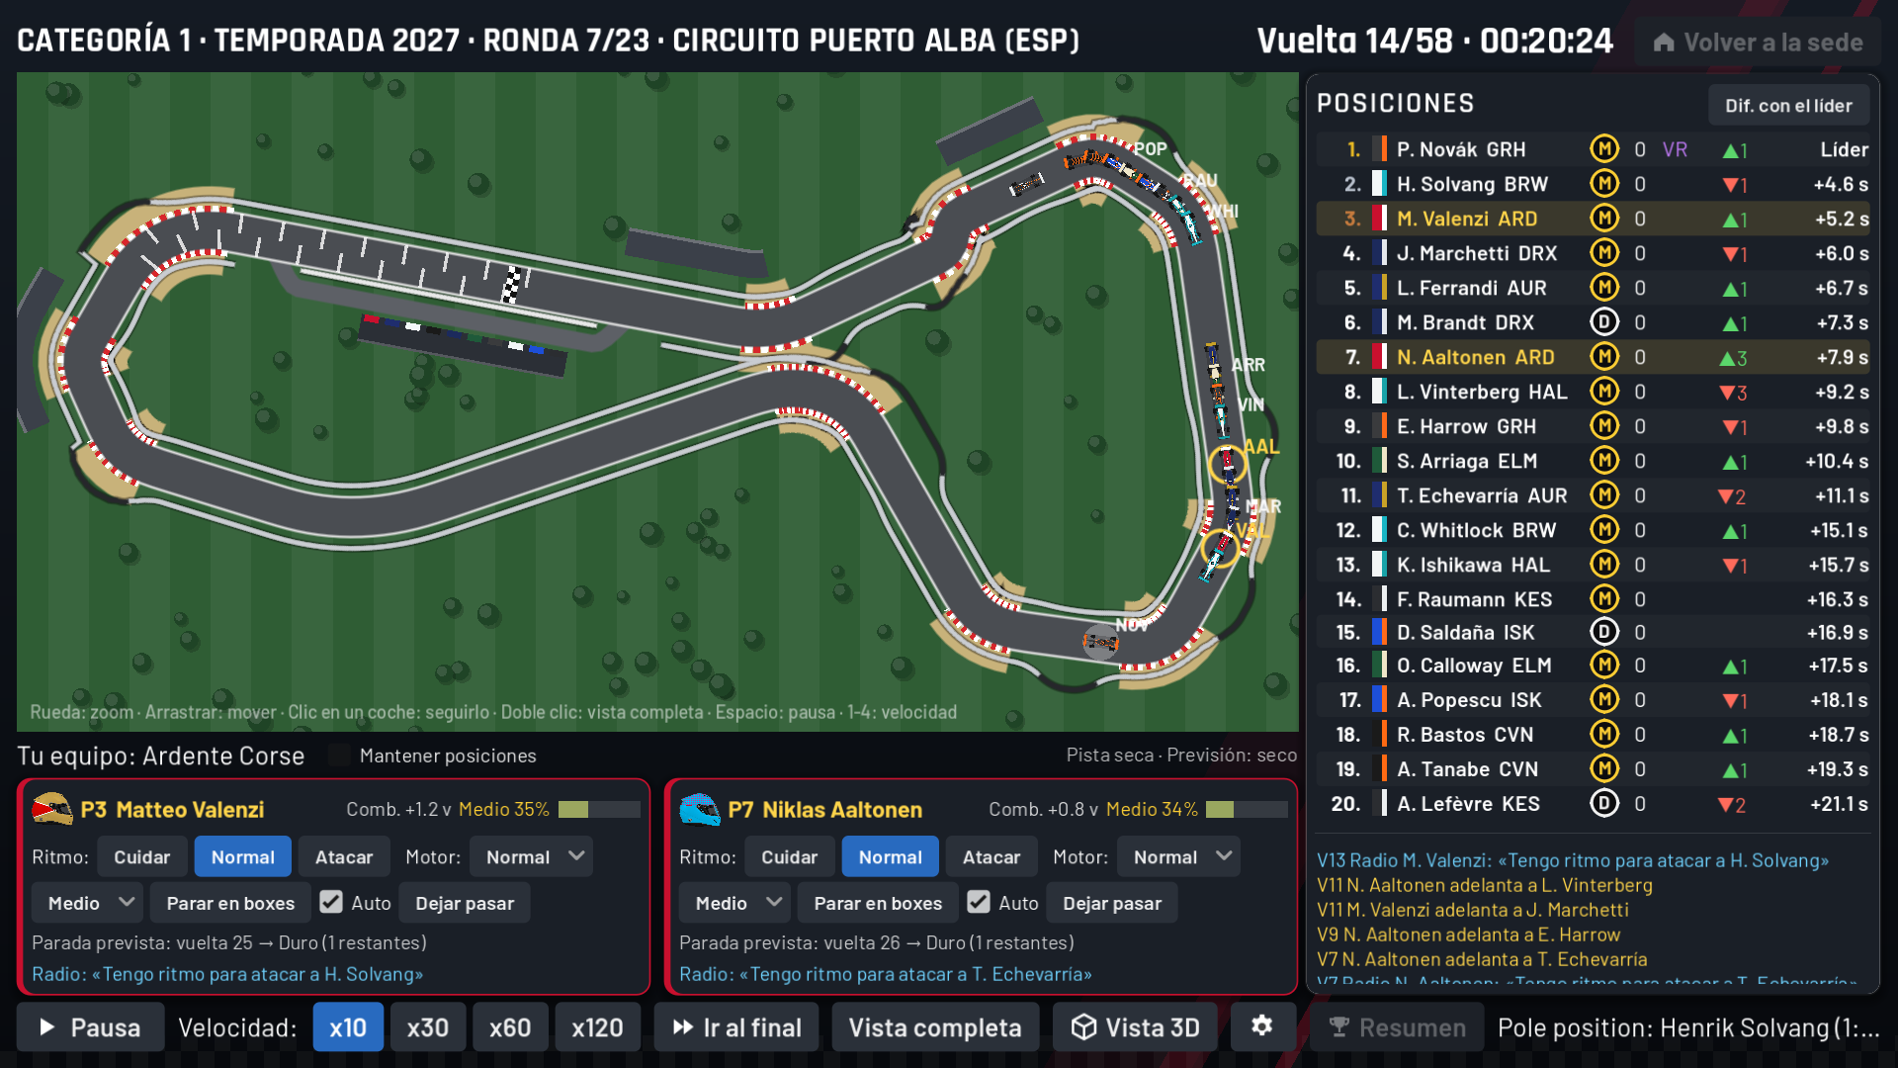Click the trophy icon on Resumen

pos(1338,1026)
